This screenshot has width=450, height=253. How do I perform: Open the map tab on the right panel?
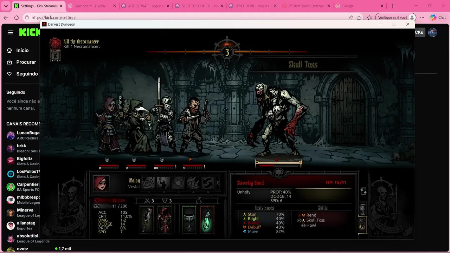click(x=362, y=209)
